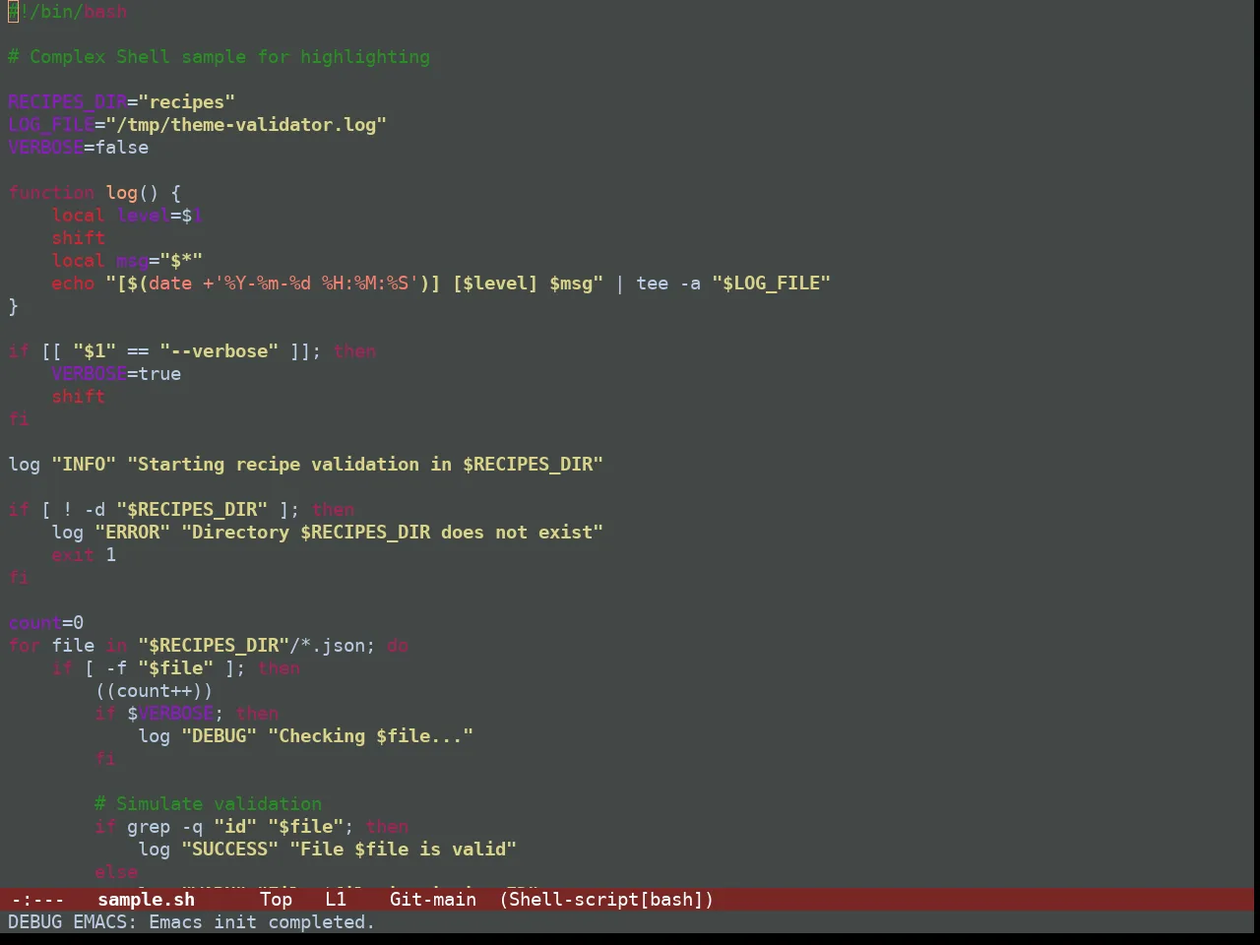Click the "$LOG_FILE" string after tee -a

pos(772,283)
